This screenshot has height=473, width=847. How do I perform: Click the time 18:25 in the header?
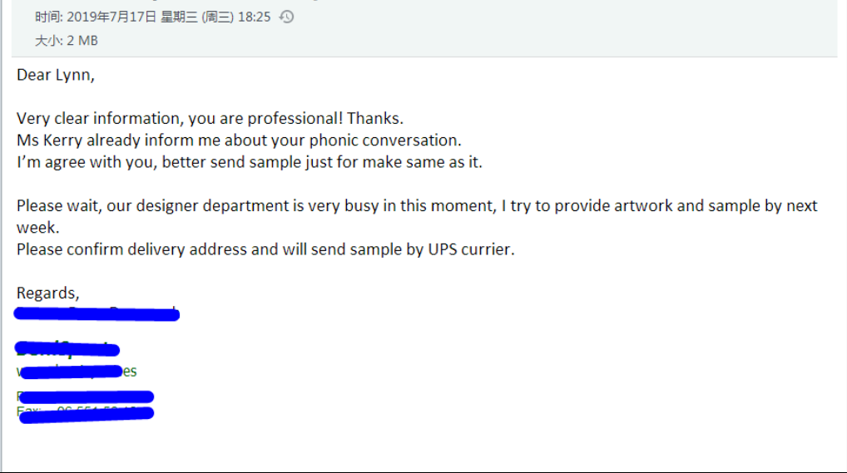(254, 17)
